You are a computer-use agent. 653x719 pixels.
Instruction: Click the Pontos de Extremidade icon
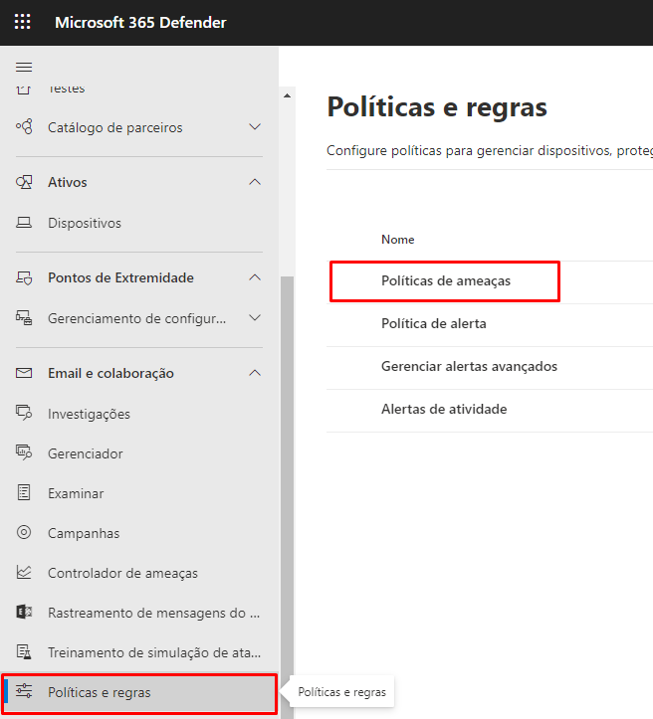click(24, 277)
